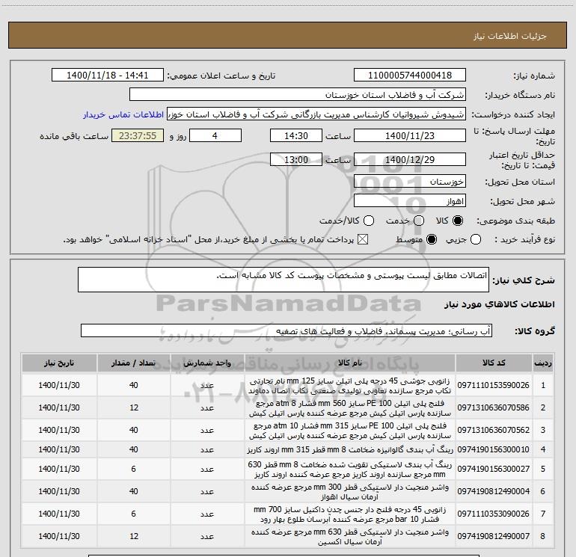576x557 pixels.
Task: Click the deadline time field 14:30
Action: click(x=296, y=135)
